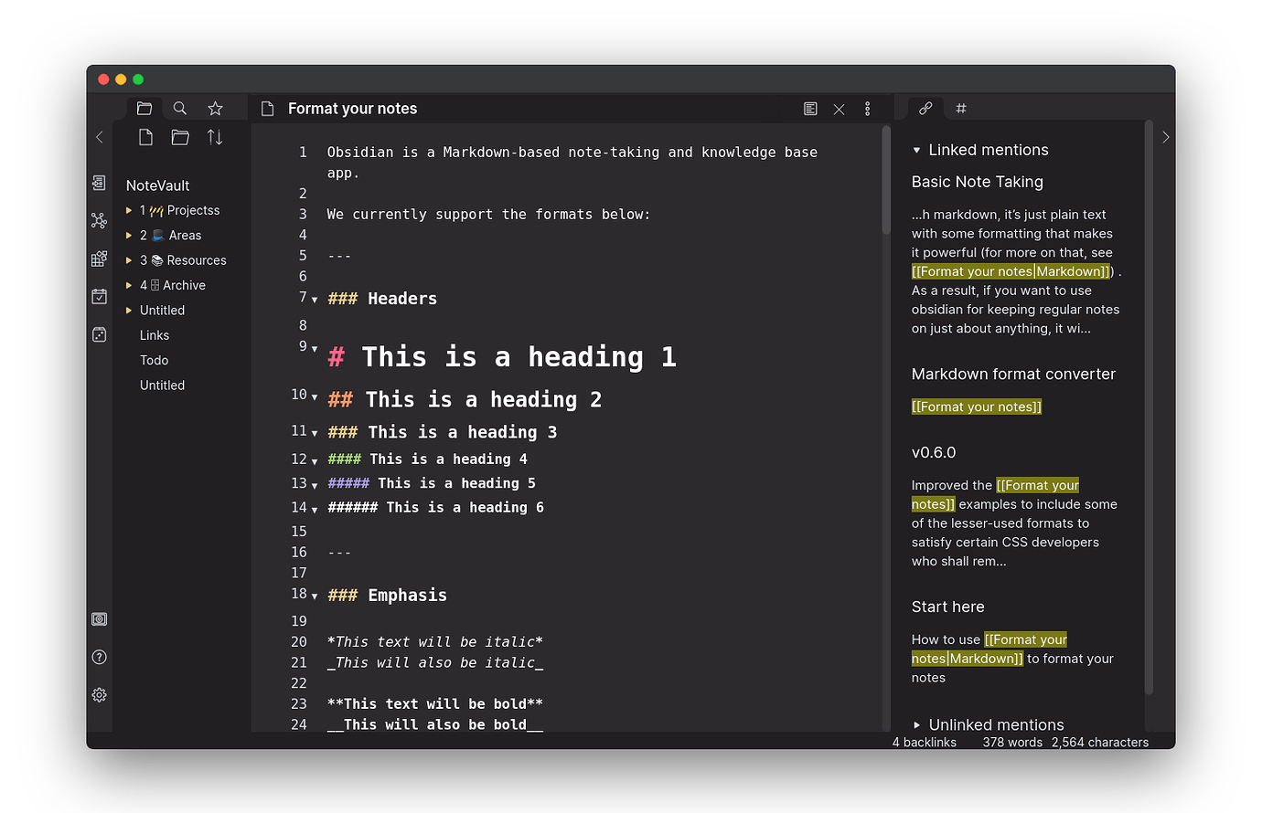Collapse the Linked mentions section
Screen dimensions: 1262x813
(916, 150)
